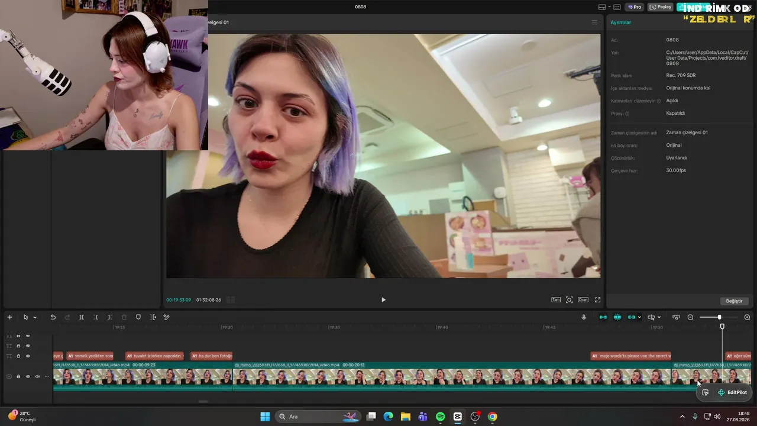Open File Explorer from the taskbar
Viewport: 757px width, 426px height.
405,417
